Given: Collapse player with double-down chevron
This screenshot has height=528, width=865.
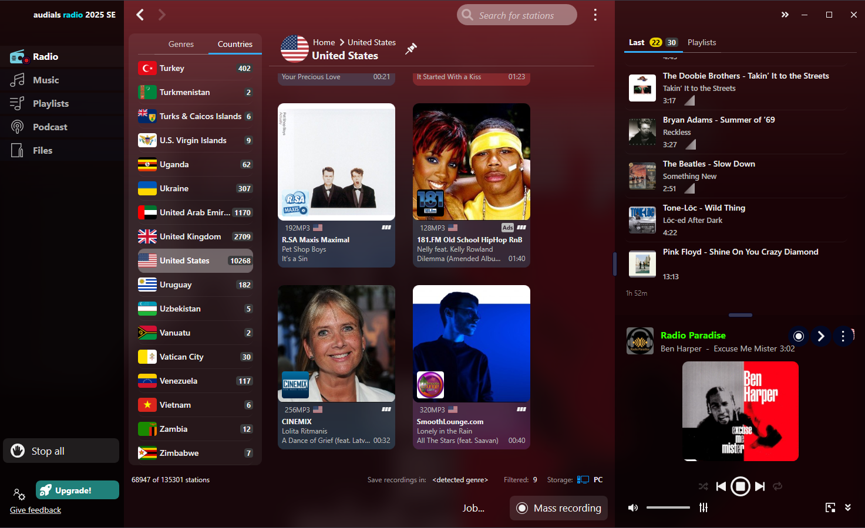Looking at the screenshot, I should point(848,507).
